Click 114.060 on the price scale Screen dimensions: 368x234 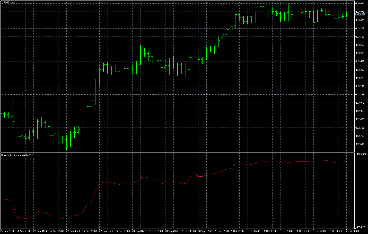[x=360, y=4]
